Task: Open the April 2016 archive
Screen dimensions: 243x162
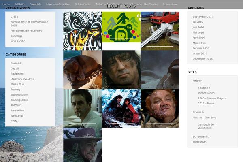Action: coord(199,38)
